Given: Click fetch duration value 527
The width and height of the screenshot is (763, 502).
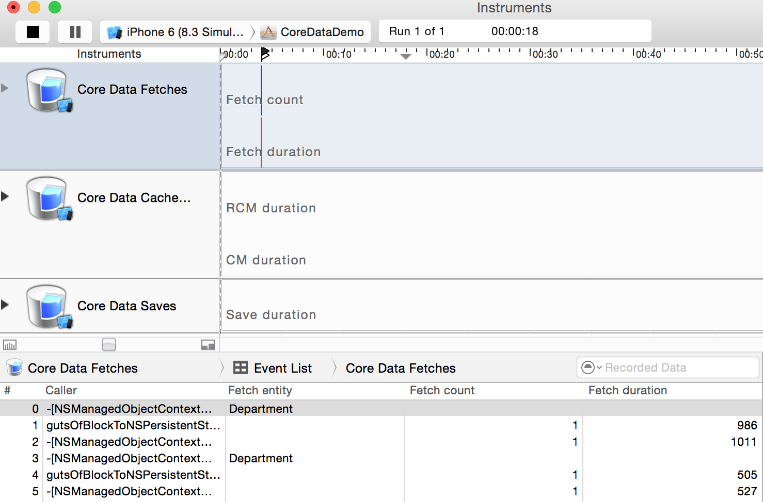Looking at the screenshot, I should 747,491.
